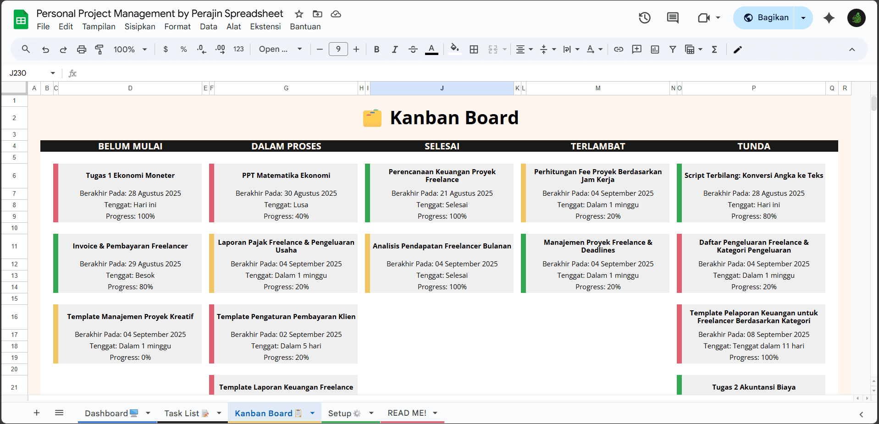Screen dimensions: 879x424
Task: Open the File menu
Action: coord(43,27)
